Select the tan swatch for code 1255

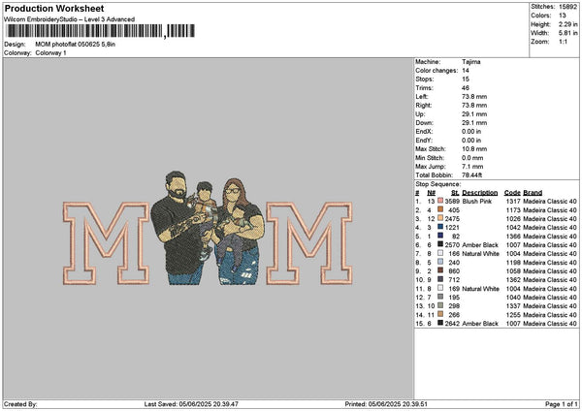pos(440,314)
